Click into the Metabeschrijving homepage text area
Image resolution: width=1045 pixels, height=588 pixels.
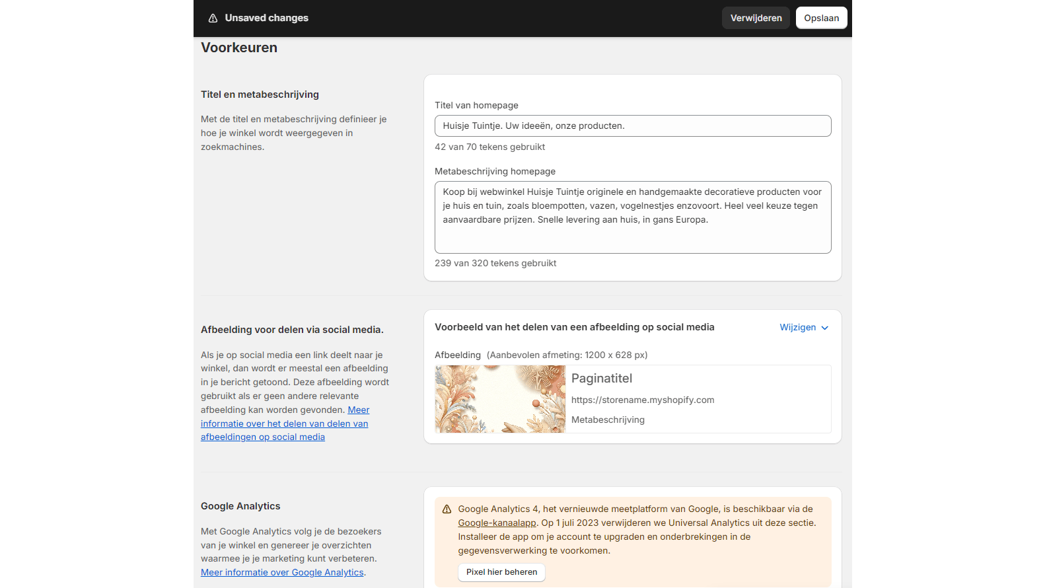coord(632,217)
